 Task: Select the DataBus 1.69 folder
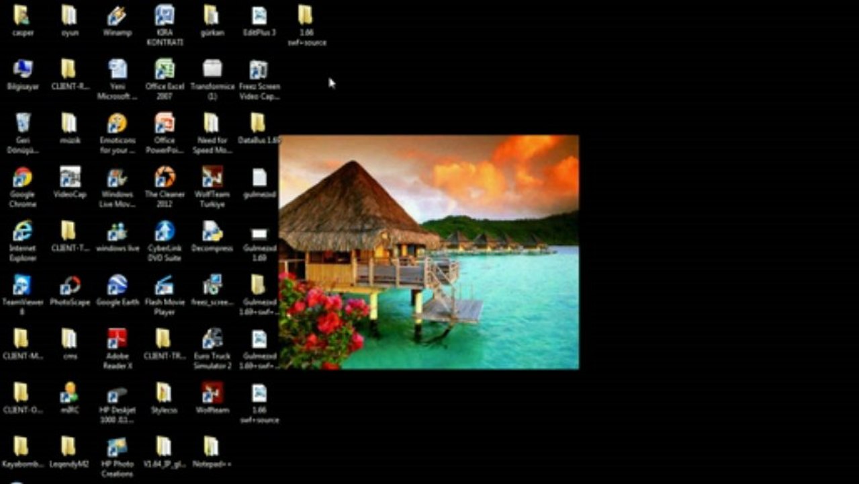tap(259, 122)
